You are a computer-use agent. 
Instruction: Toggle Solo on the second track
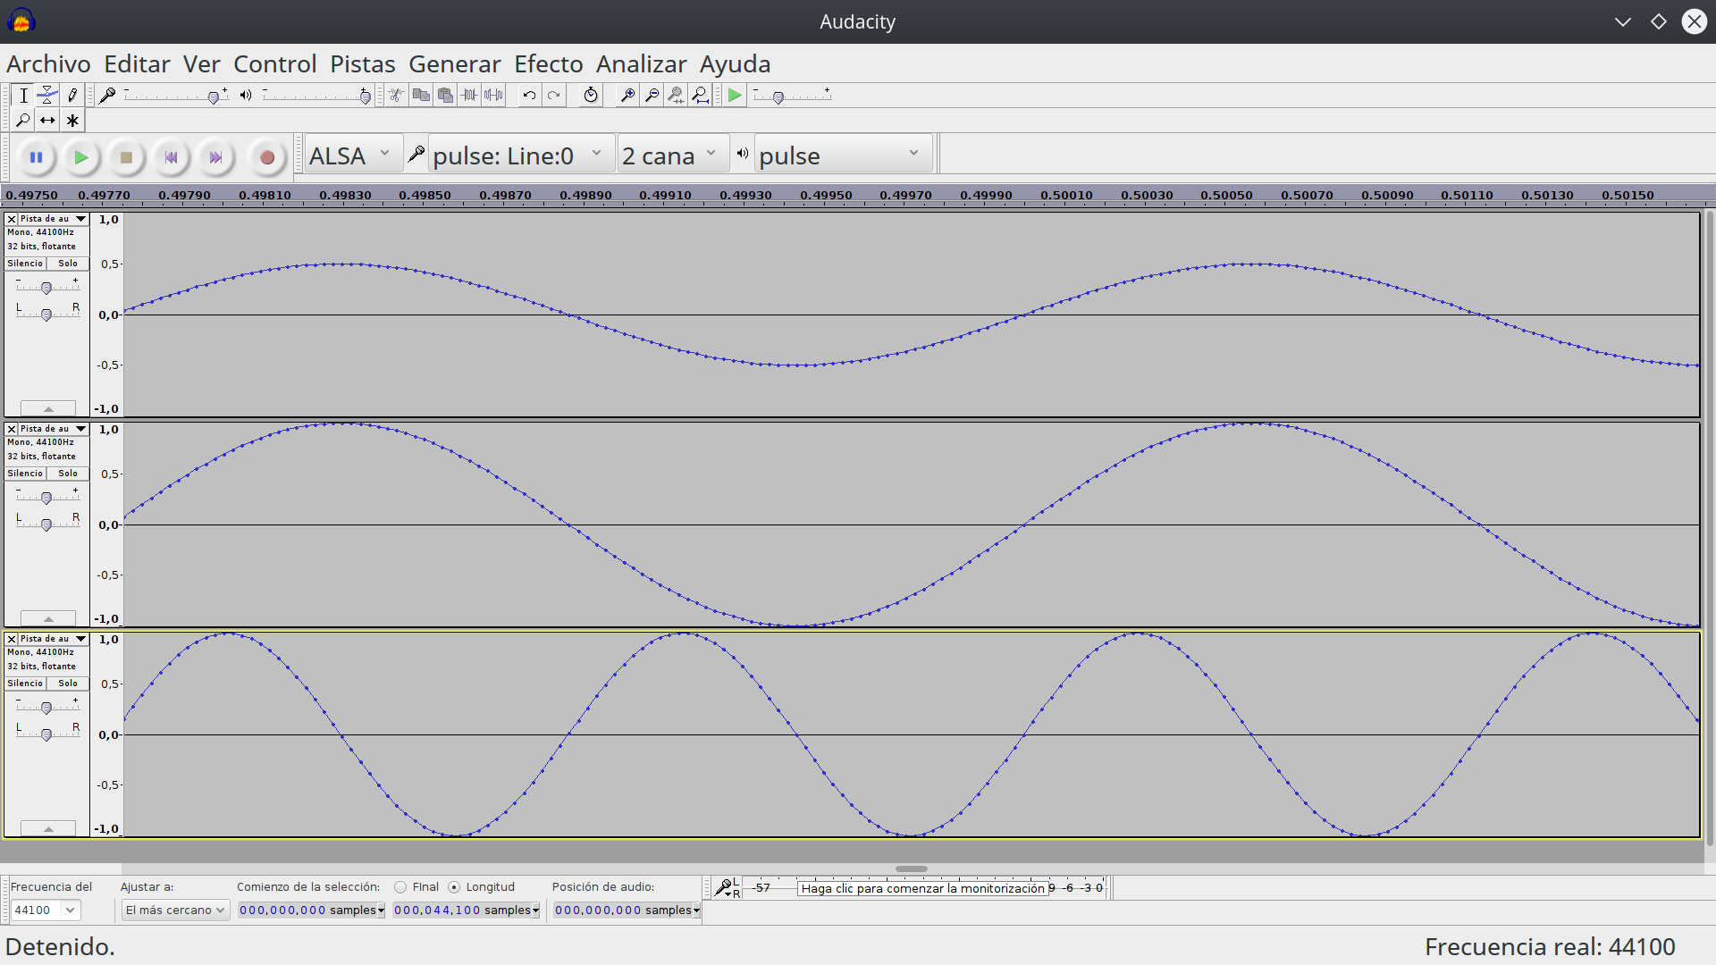(68, 474)
